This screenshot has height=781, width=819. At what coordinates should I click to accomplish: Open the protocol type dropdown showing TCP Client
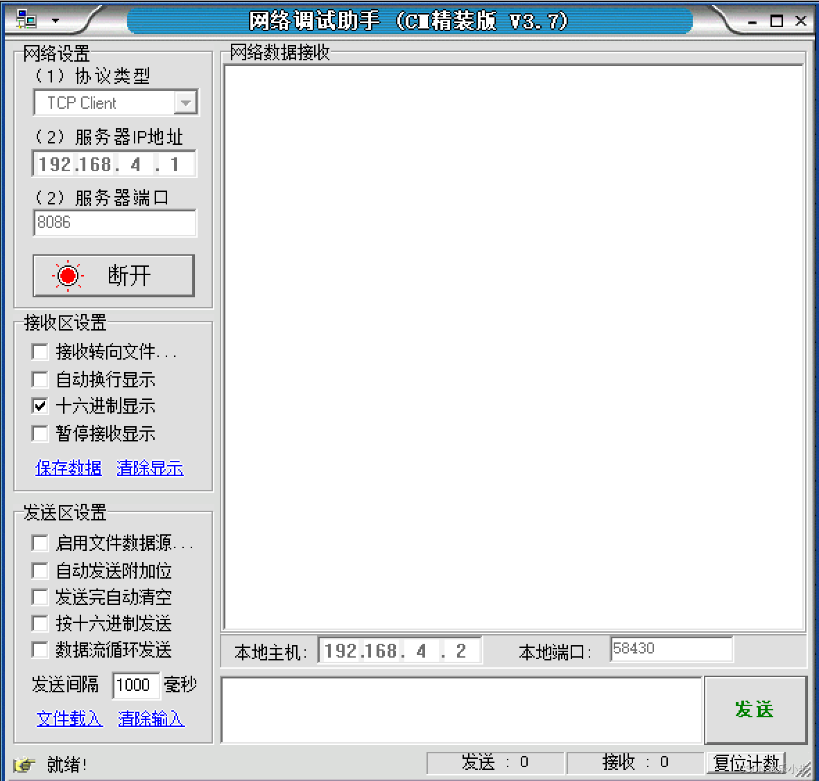click(x=184, y=102)
